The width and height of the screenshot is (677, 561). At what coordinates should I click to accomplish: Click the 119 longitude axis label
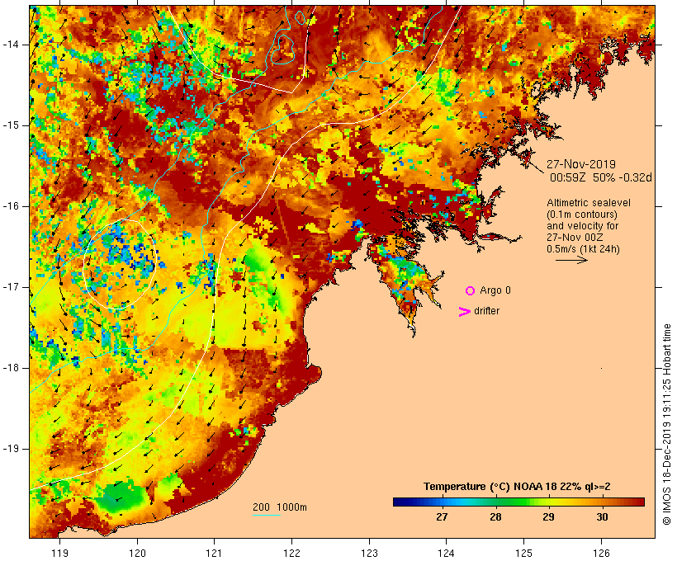pos(59,553)
